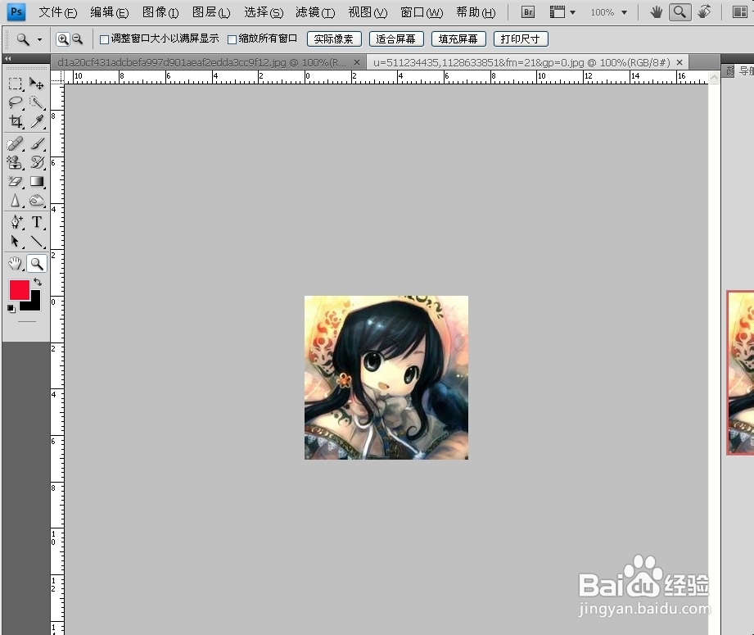This screenshot has width=754, height=635.
Task: Select the Zoom tool in toolbox
Action: coord(37,263)
